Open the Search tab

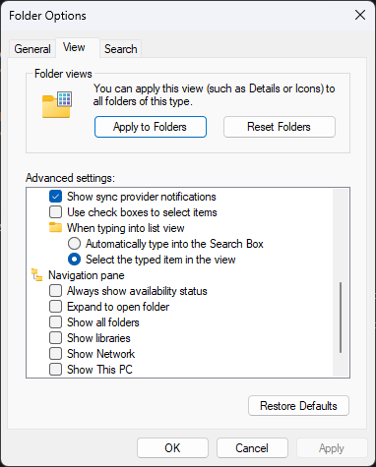coord(120,49)
